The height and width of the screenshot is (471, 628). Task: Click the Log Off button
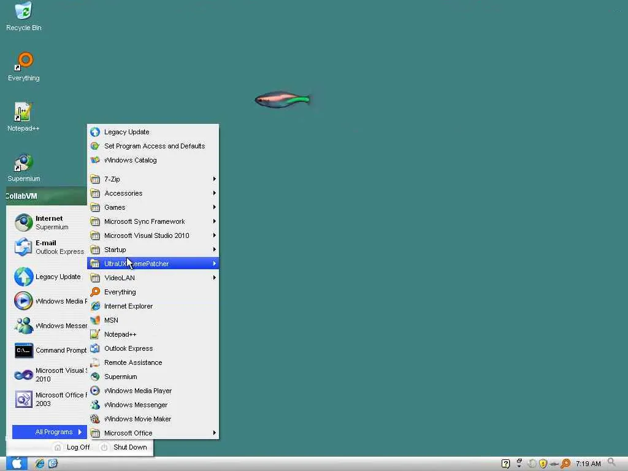coord(72,447)
